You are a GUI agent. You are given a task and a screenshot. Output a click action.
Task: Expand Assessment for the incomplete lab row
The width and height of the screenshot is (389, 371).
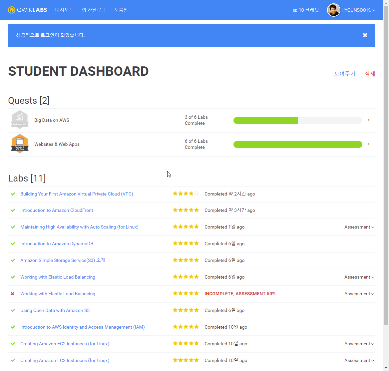359,294
